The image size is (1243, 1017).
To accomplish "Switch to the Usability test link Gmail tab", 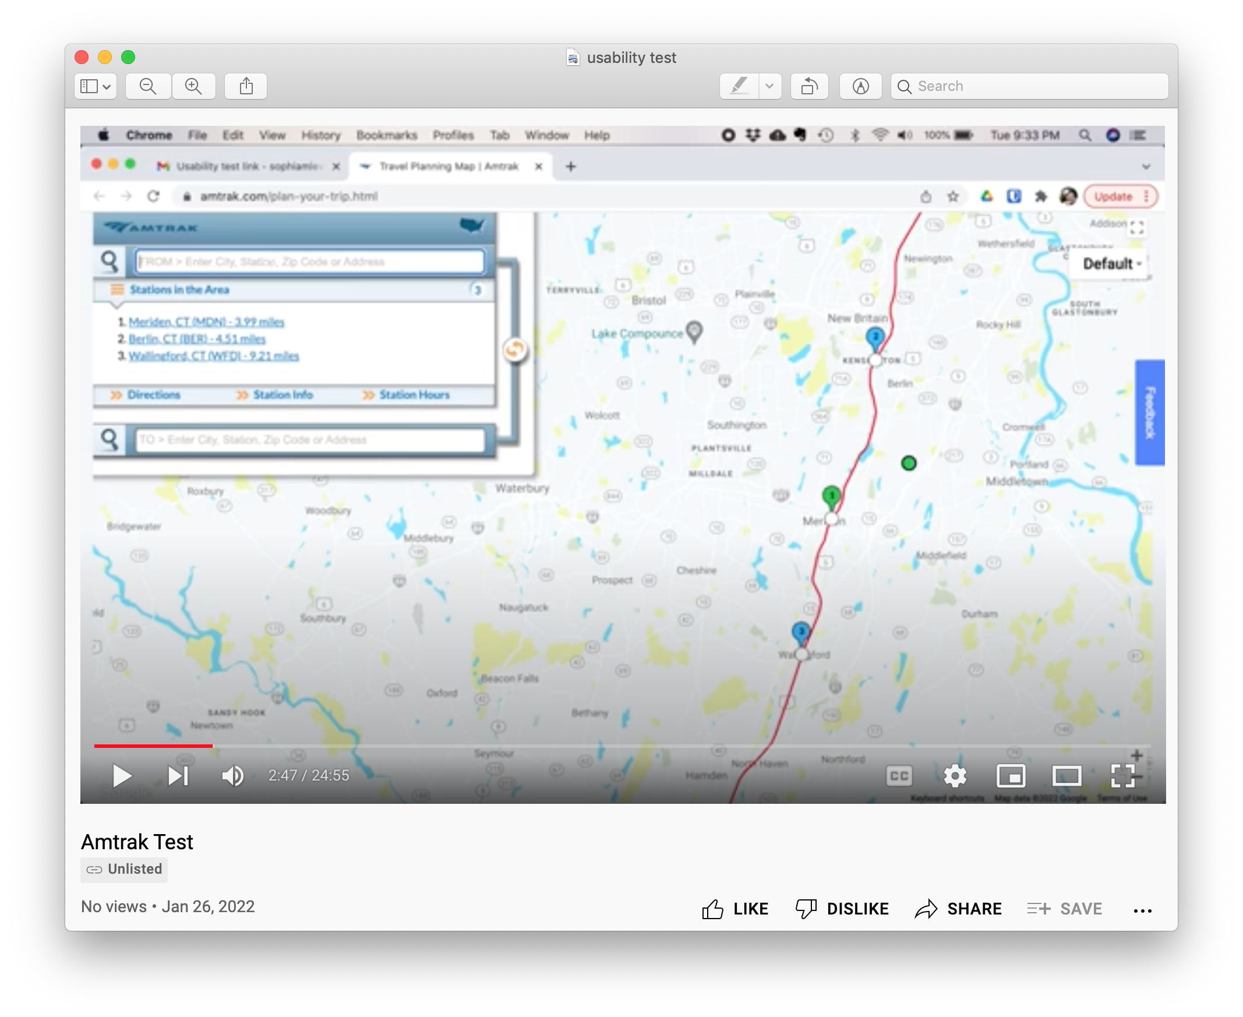I will 247,167.
